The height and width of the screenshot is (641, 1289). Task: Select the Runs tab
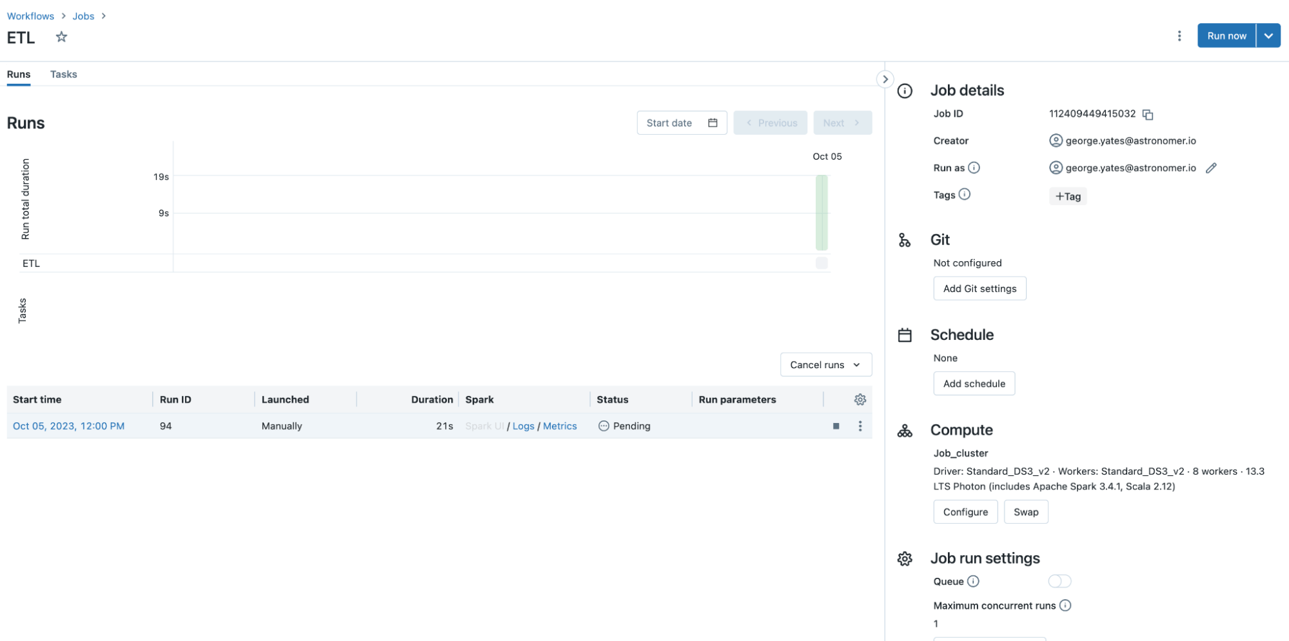[19, 74]
